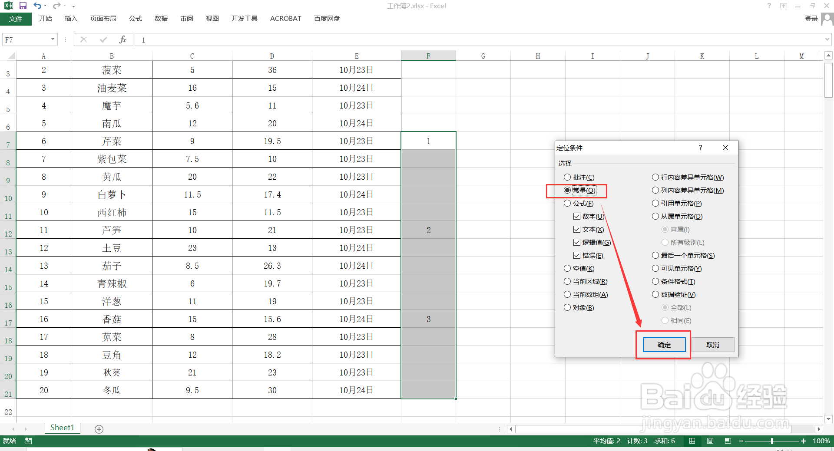
Task: Switch to the 数据 ribbon tab
Action: coord(161,18)
